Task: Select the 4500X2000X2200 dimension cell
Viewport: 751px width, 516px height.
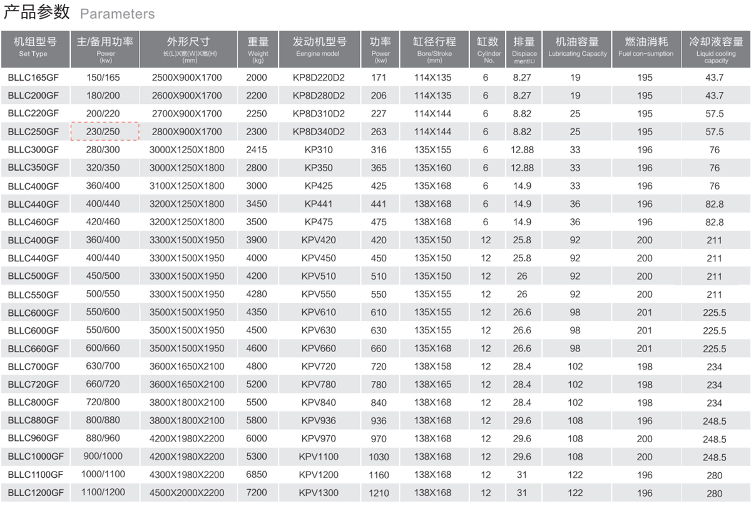Action: [186, 493]
